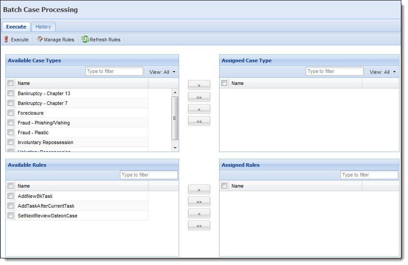
Task: Click Name column header in Assigned Case Type
Action: tap(295, 83)
